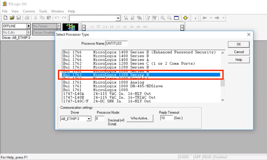This screenshot has height=160, width=267.
Task: Click the second binoculars Find Next icon
Action: pyautogui.click(x=133, y=18)
